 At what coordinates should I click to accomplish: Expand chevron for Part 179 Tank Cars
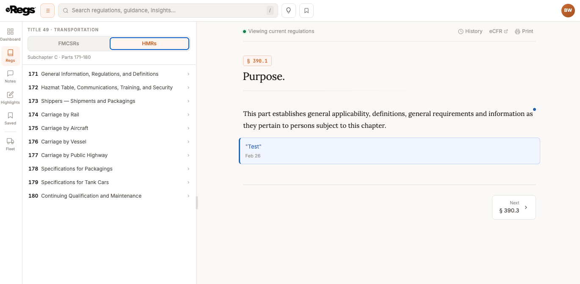point(188,182)
